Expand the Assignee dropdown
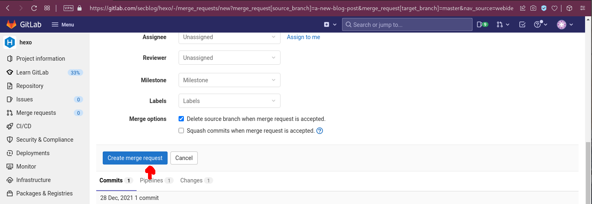The width and height of the screenshot is (592, 204). pos(229,37)
